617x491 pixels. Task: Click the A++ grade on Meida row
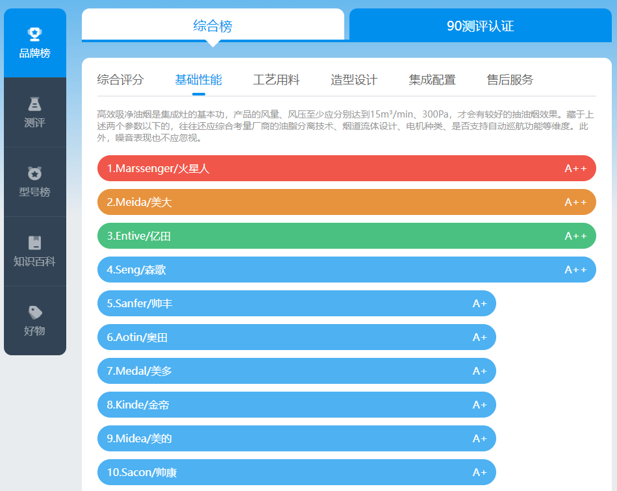pos(575,202)
